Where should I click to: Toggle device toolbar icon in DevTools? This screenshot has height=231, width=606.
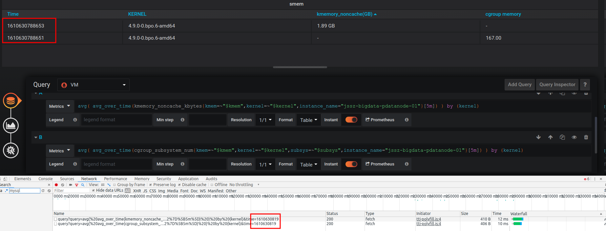coord(5,179)
